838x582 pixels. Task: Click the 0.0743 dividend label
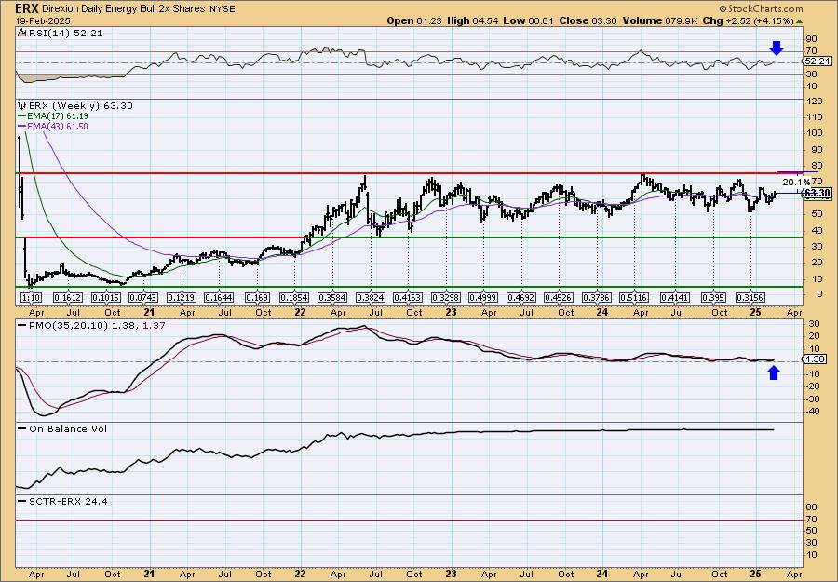(143, 297)
